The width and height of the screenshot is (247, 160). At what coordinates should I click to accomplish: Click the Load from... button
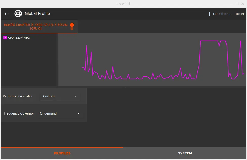click(222, 14)
